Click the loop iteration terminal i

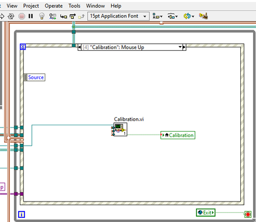22,214
